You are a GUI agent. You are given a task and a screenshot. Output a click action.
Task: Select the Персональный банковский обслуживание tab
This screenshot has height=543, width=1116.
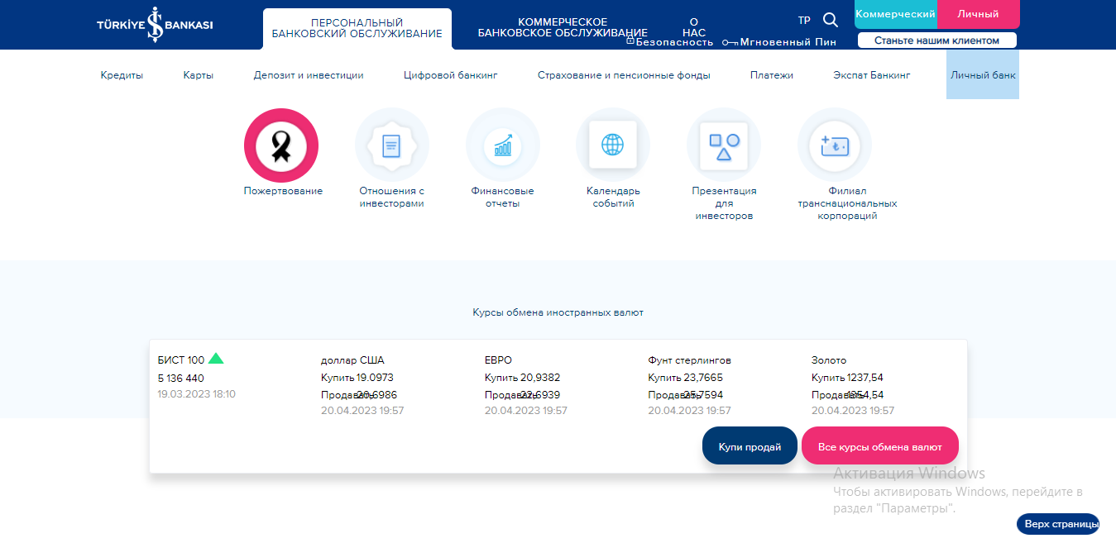[x=357, y=28]
